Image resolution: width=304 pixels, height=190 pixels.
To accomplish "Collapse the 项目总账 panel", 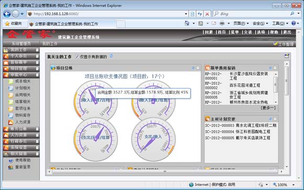I will pyautogui.click(x=198, y=68).
